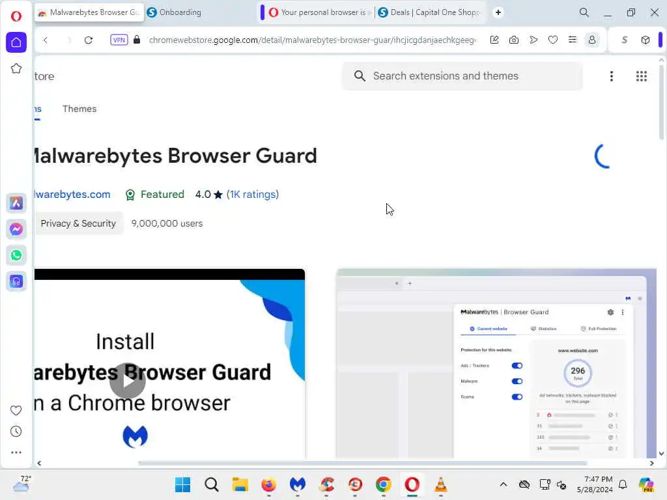Open the Windows Start menu
The image size is (667, 500).
point(183,484)
